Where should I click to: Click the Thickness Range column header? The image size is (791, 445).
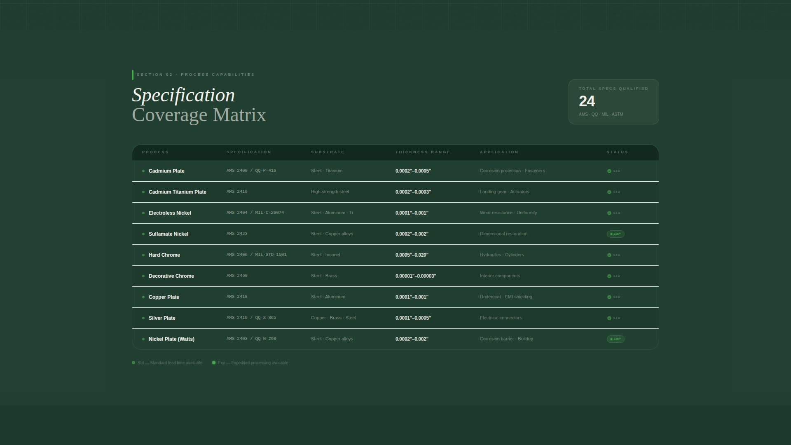[x=423, y=152]
